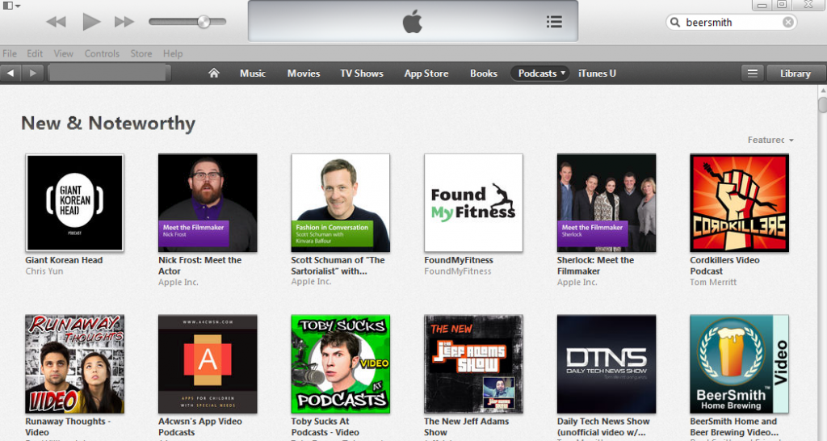Click The New Jeff Adams Show title
The width and height of the screenshot is (827, 441).
click(x=466, y=426)
